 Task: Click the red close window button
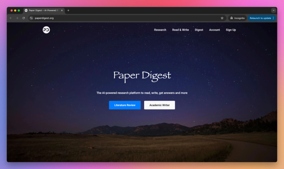pos(12,11)
